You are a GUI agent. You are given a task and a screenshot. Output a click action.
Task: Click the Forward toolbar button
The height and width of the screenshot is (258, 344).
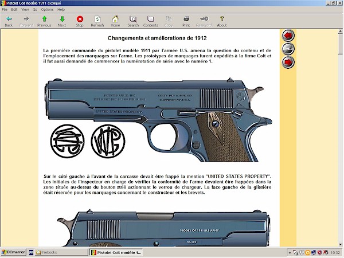click(x=26, y=21)
